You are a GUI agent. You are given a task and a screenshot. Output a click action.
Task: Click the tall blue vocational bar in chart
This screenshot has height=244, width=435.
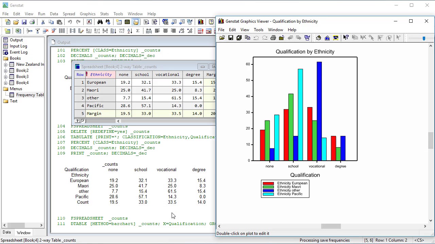[x=319, y=111]
